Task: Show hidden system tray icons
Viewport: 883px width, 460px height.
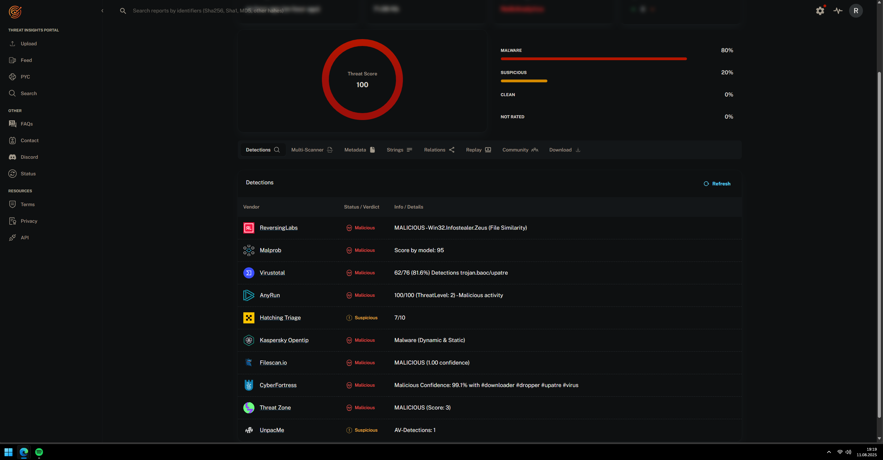Action: [829, 452]
